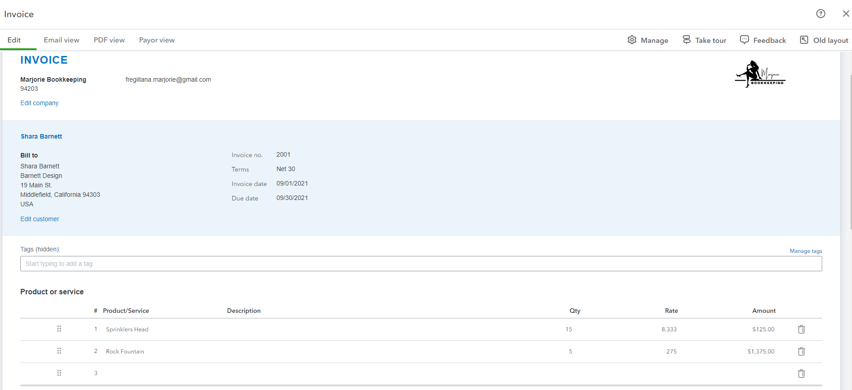852x390 pixels.
Task: Click the Old layout icon
Action: click(804, 40)
